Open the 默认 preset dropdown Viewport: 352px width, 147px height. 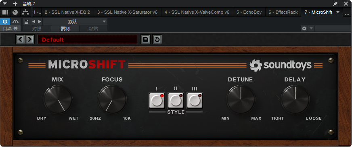(75, 21)
